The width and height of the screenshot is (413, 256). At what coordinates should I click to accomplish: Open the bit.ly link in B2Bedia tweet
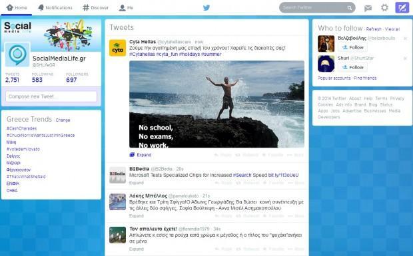(283, 175)
